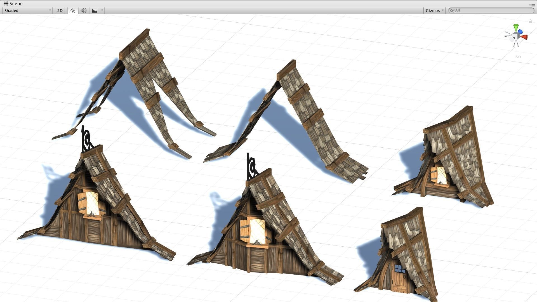Open the Scene panel options menu
Viewport: 537px width, 302px height.
pos(532,5)
